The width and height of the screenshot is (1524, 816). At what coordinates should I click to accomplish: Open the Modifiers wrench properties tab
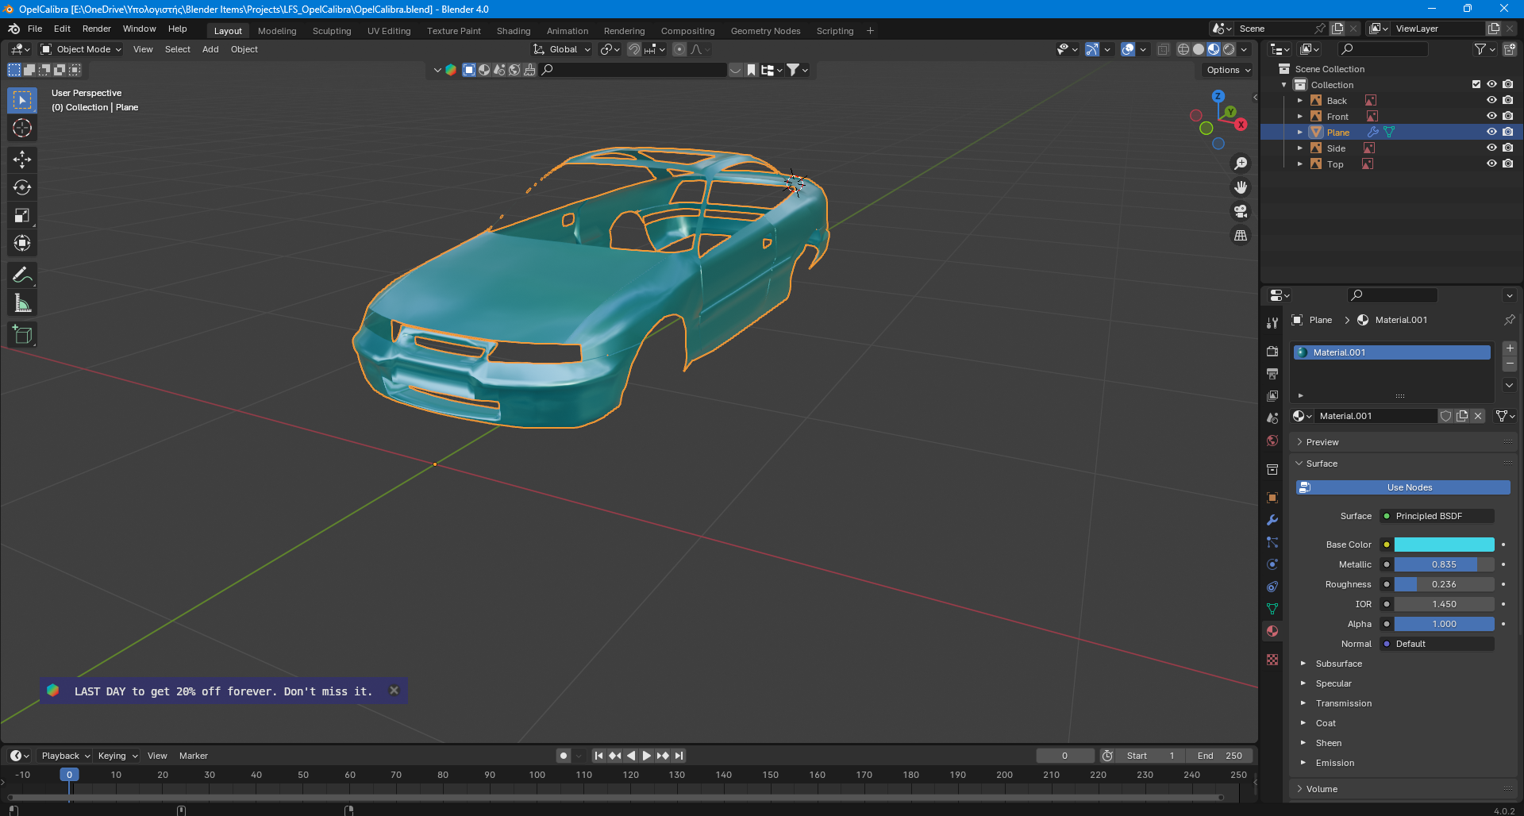pos(1272,520)
